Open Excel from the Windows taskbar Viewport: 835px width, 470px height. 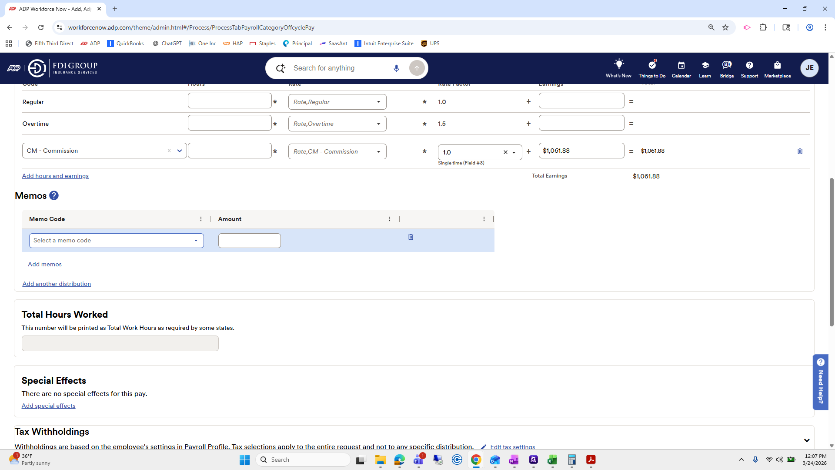(x=552, y=460)
